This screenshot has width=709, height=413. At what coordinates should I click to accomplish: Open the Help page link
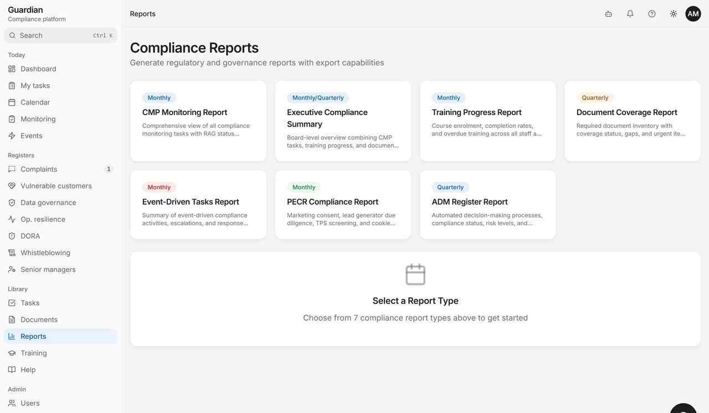click(61, 369)
